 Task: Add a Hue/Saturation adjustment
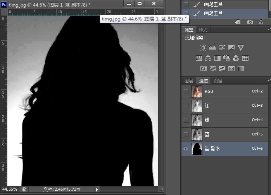(x=199, y=58)
